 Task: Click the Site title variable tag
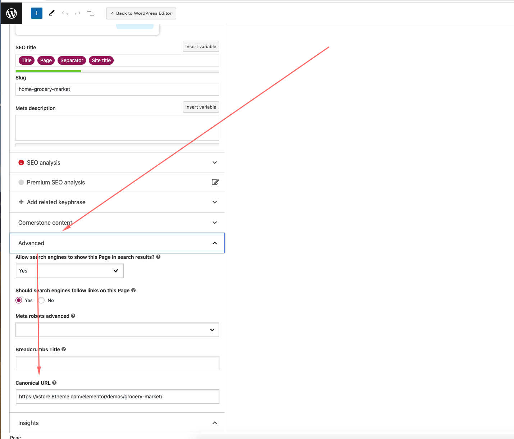[101, 60]
